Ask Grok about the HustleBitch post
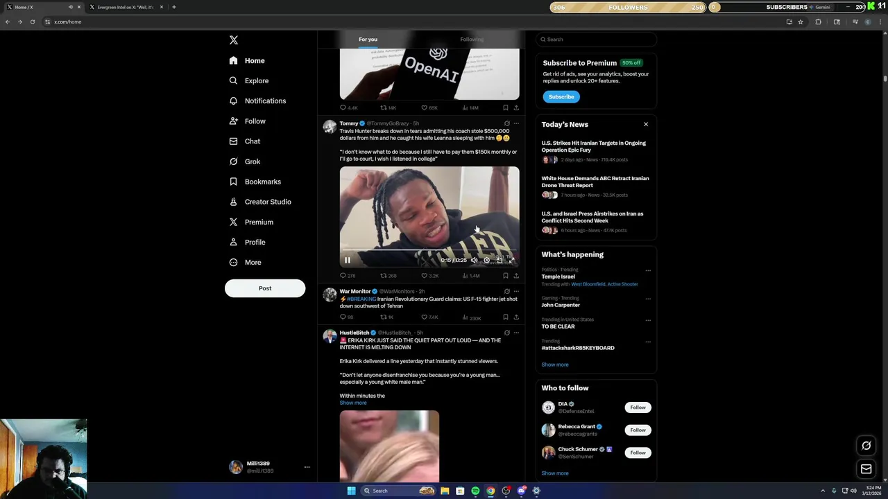Viewport: 888px width, 499px height. click(506, 333)
